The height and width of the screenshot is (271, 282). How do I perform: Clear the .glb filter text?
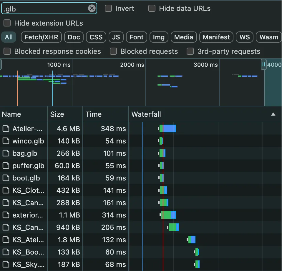pyautogui.click(x=92, y=8)
